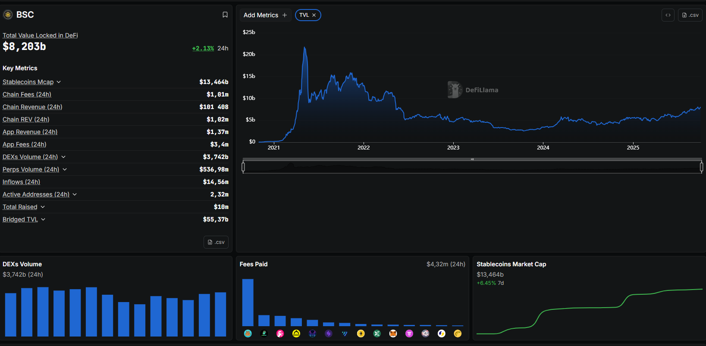The image size is (706, 346).
Task: Expand the Bridged TVL breakdown
Action: (x=43, y=219)
